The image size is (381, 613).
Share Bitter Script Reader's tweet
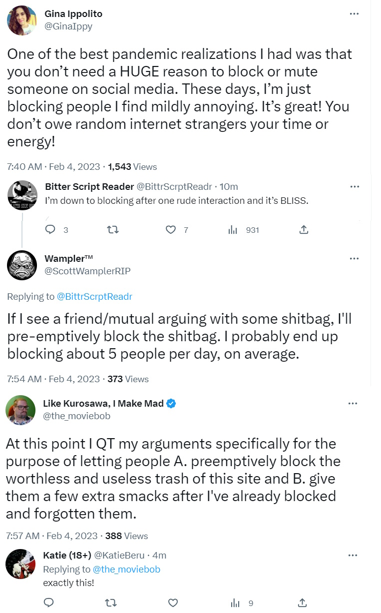tap(304, 230)
